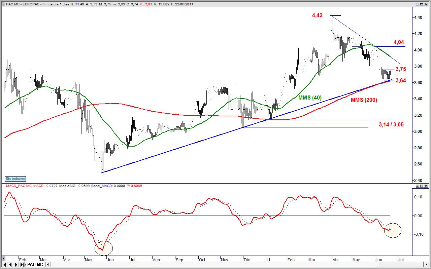Image resolution: width=431 pixels, height=269 pixels.
Task: Click the scroll-left arrow beside the PAC.MC tab
Action: pos(48,265)
